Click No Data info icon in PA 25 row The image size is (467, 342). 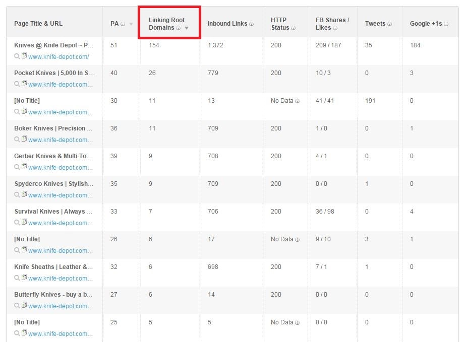coord(297,323)
